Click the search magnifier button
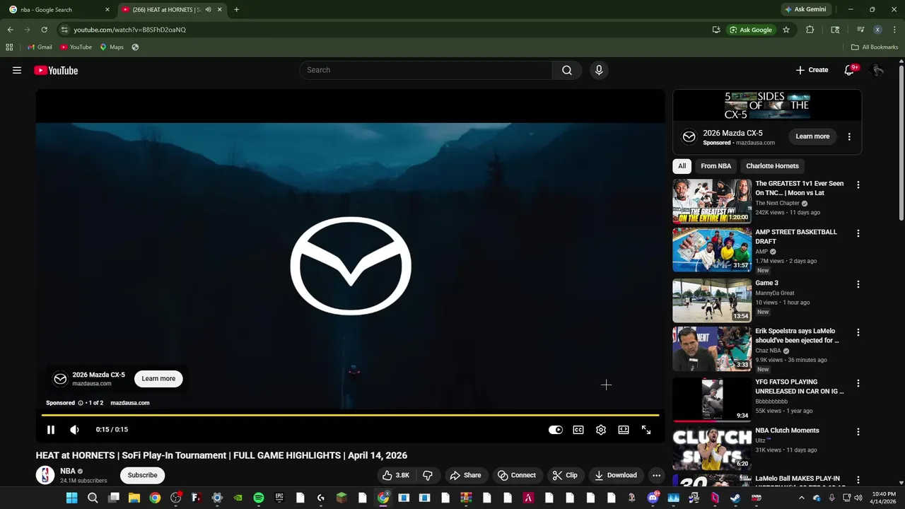Screen dimensions: 905x509 click(567, 70)
